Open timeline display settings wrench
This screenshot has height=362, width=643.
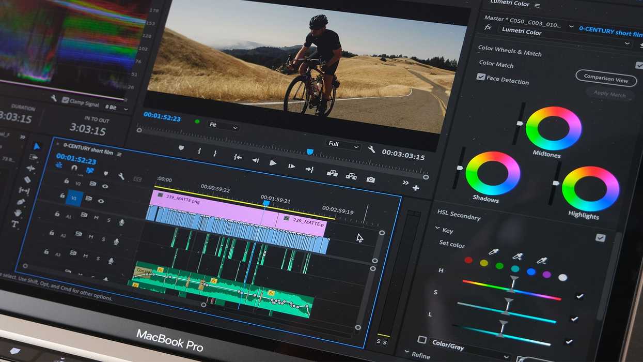click(121, 176)
